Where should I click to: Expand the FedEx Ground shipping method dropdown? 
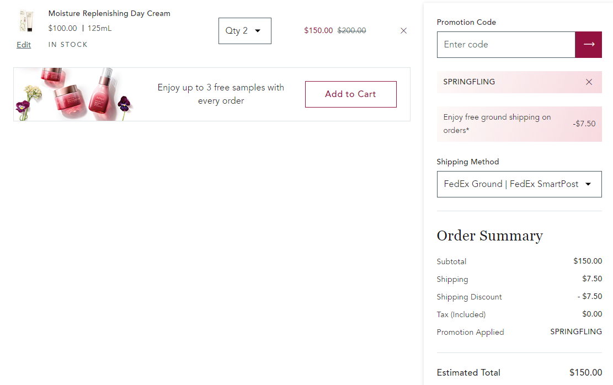click(x=519, y=184)
